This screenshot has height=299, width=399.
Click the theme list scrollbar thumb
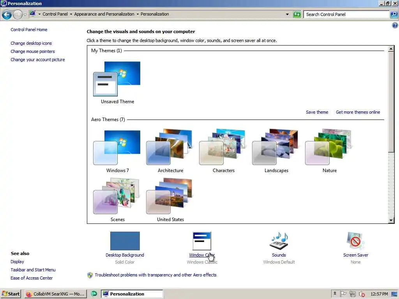click(391, 102)
